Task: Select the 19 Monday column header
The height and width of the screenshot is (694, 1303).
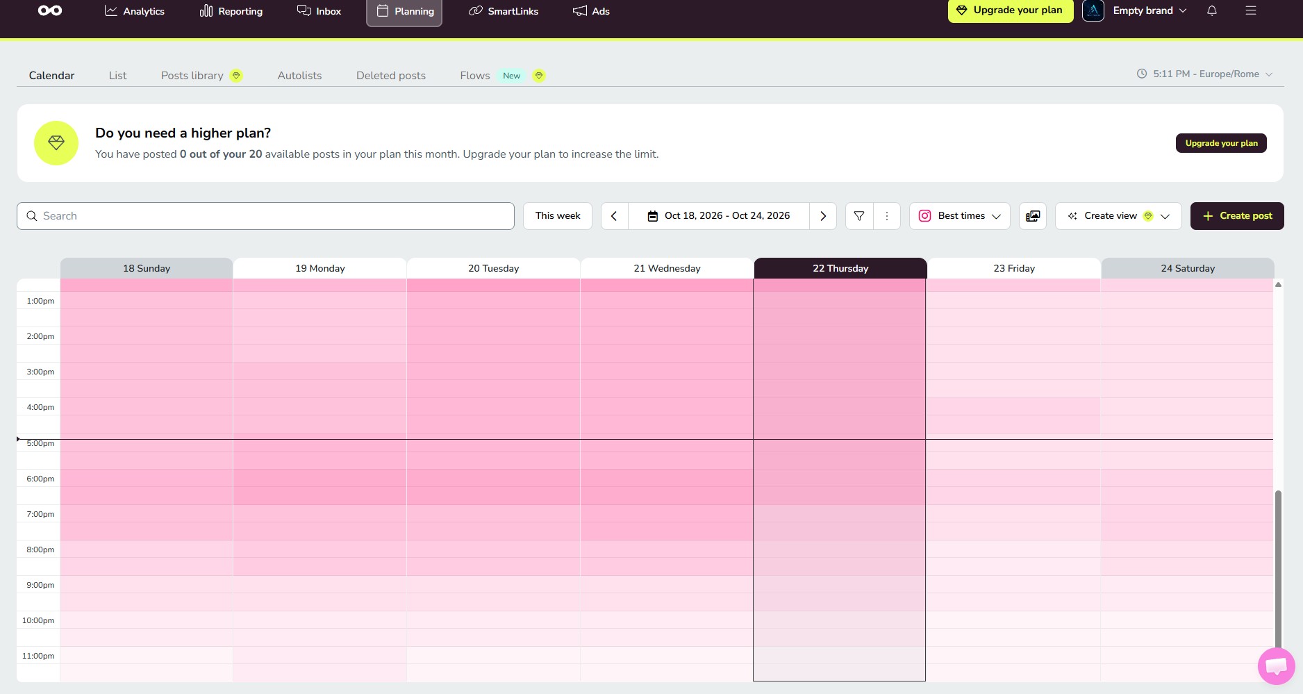Action: [x=320, y=268]
